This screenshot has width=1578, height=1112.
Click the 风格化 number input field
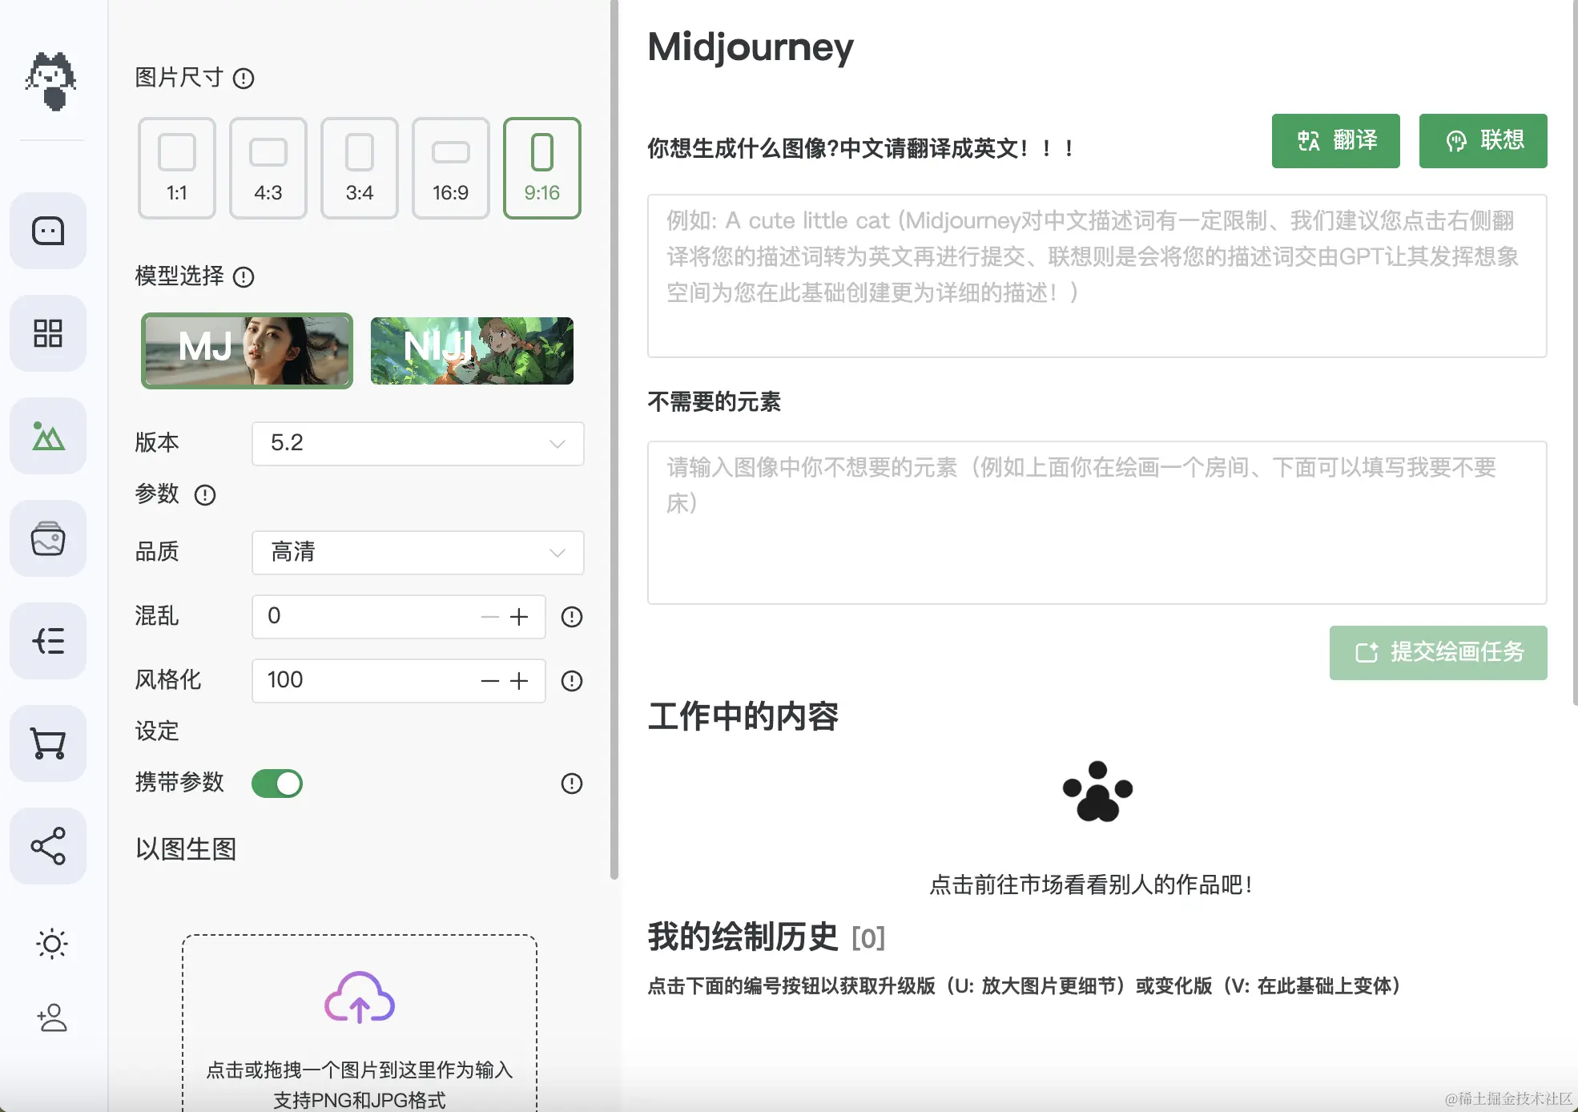(x=399, y=681)
